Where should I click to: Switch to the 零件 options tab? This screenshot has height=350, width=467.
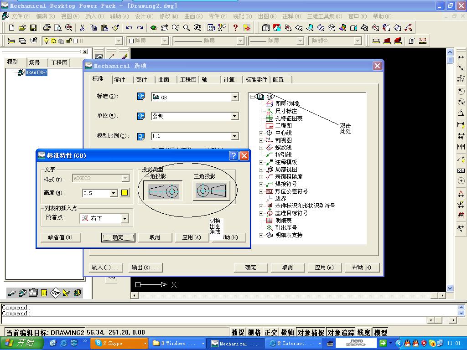[120, 79]
